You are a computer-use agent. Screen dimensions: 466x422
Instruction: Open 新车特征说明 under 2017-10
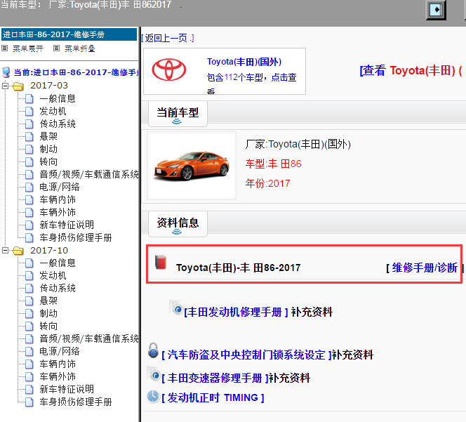tap(67, 389)
